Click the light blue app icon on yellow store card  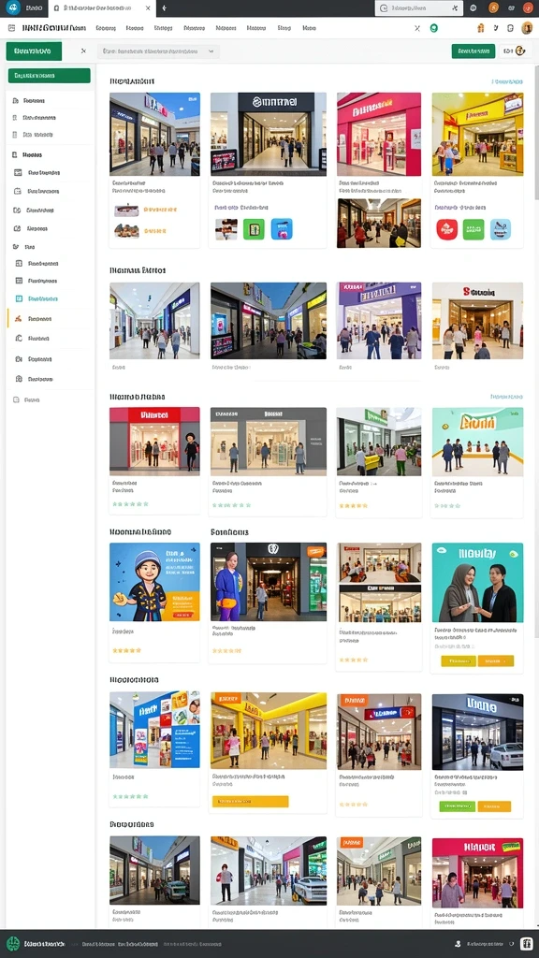click(501, 229)
